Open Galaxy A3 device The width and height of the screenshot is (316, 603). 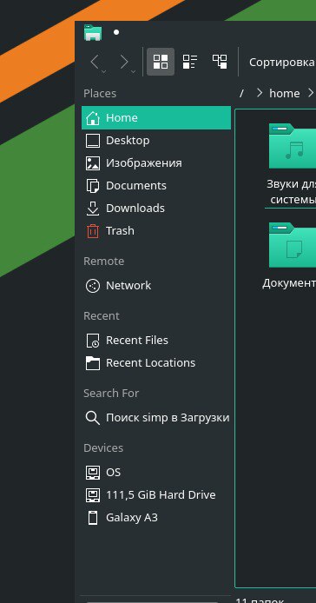pyautogui.click(x=156, y=518)
